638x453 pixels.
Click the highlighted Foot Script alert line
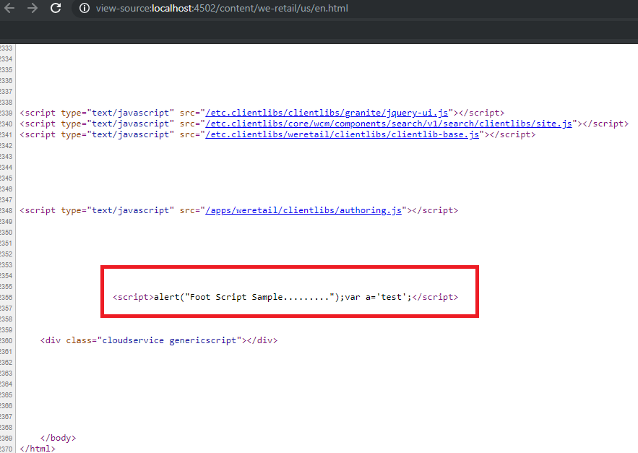click(285, 297)
